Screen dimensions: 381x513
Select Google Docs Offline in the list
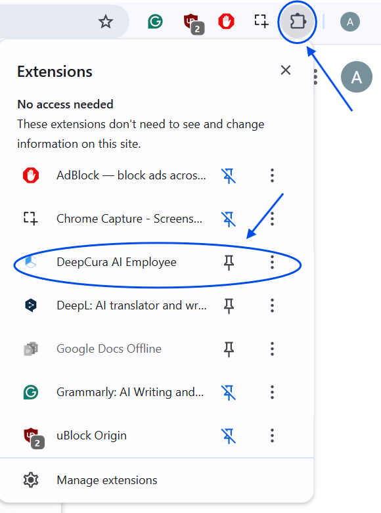pos(109,349)
